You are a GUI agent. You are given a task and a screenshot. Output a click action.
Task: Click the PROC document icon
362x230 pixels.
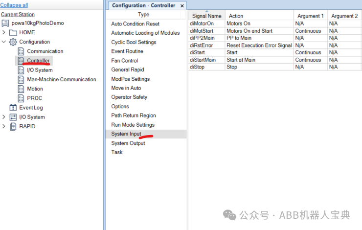[x=21, y=98]
